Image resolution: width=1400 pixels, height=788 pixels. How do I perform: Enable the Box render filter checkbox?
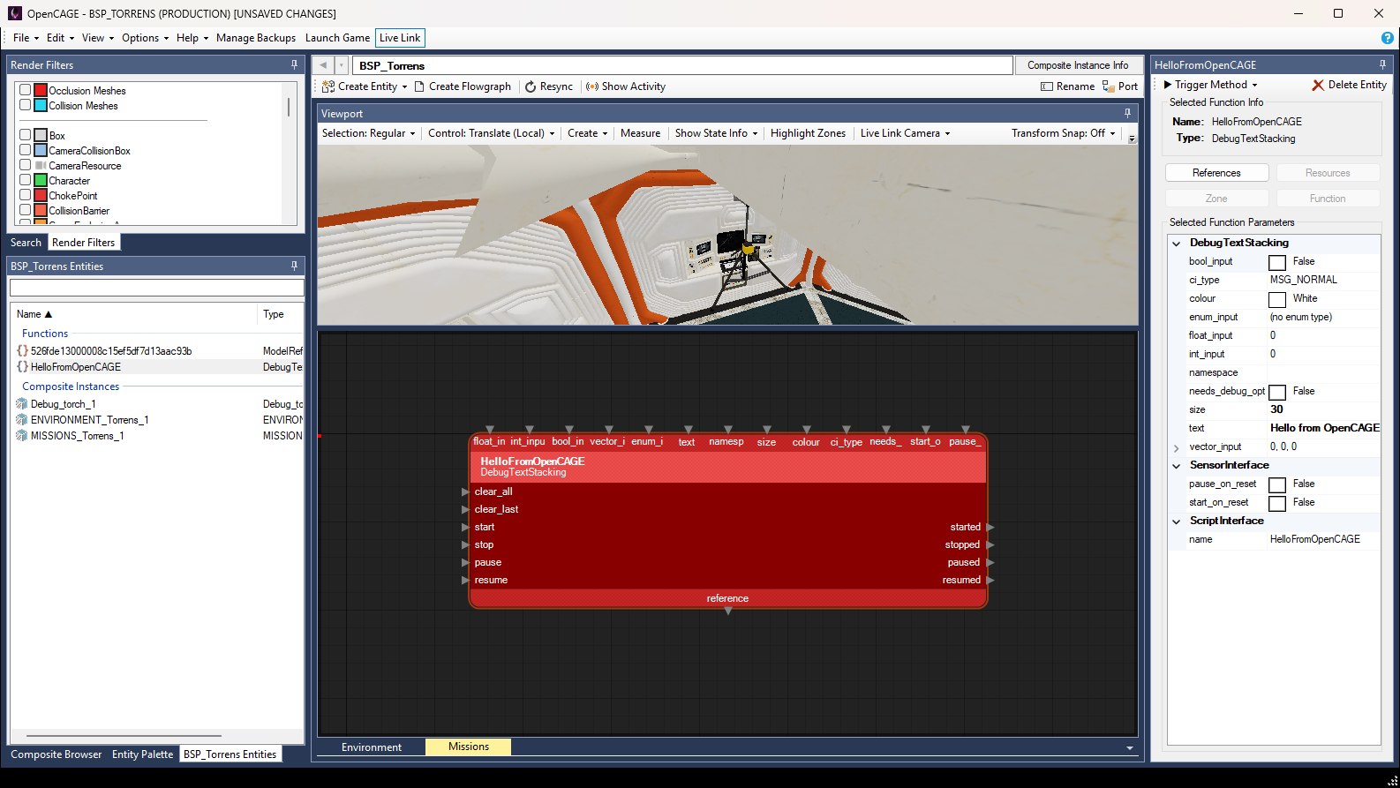pos(26,135)
